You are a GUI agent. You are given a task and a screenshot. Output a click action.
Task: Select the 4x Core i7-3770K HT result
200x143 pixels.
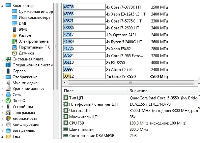pos(116,7)
